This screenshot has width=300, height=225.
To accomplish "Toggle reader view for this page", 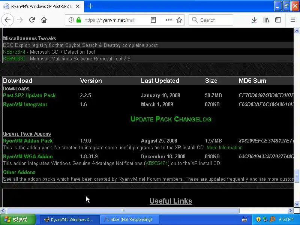I will [153, 20].
